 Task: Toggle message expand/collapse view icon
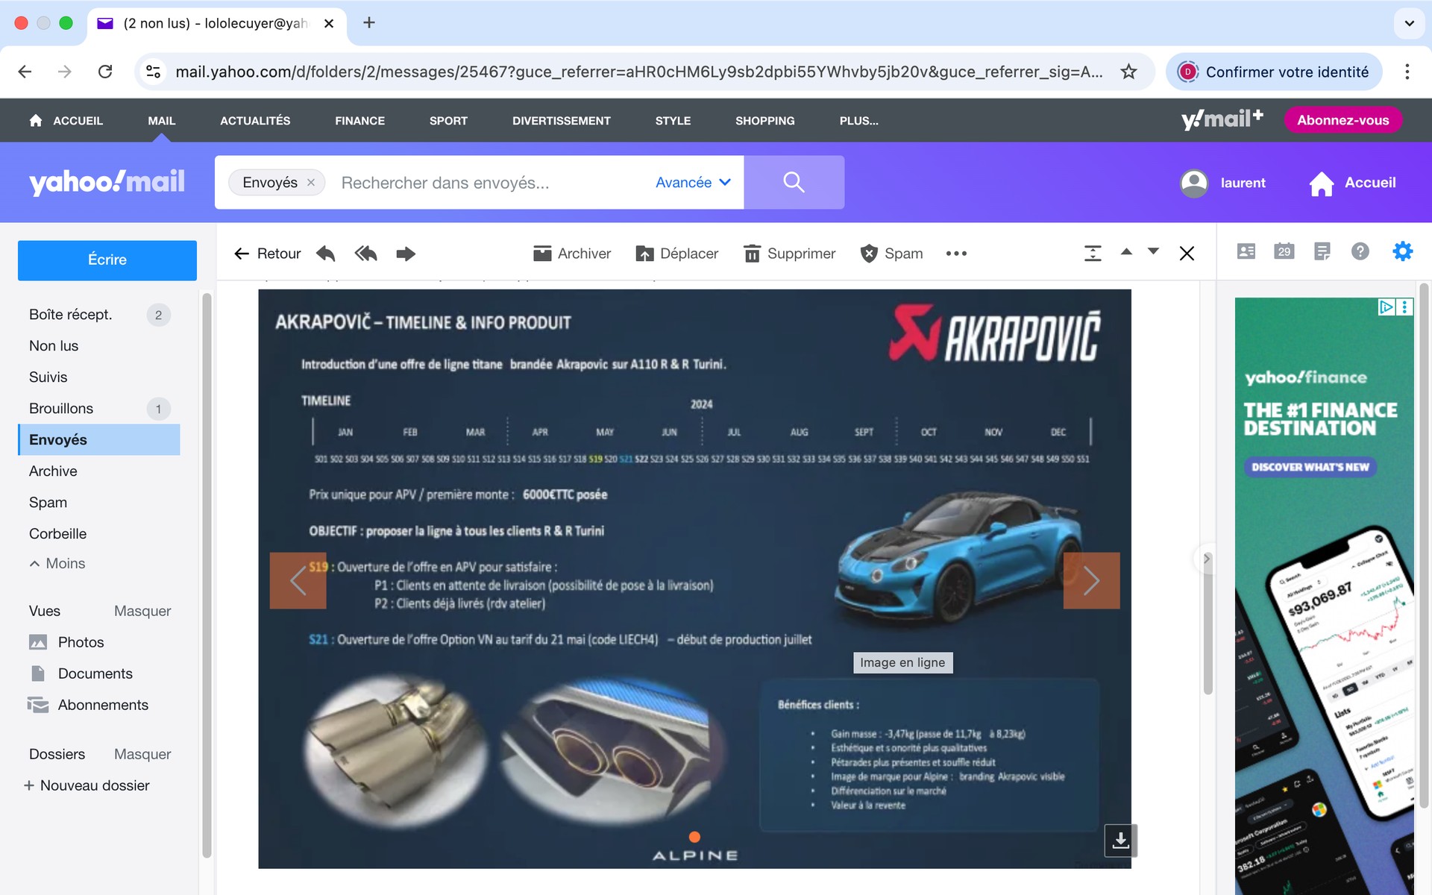(1093, 254)
